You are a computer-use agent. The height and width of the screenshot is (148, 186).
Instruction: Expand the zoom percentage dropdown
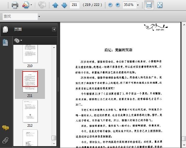pos(138,5)
